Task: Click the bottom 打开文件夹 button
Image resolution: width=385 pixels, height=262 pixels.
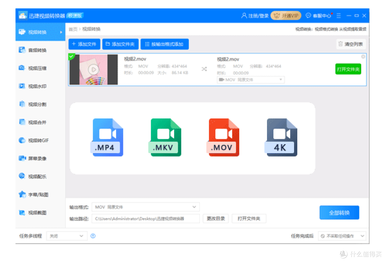Action: (x=249, y=219)
